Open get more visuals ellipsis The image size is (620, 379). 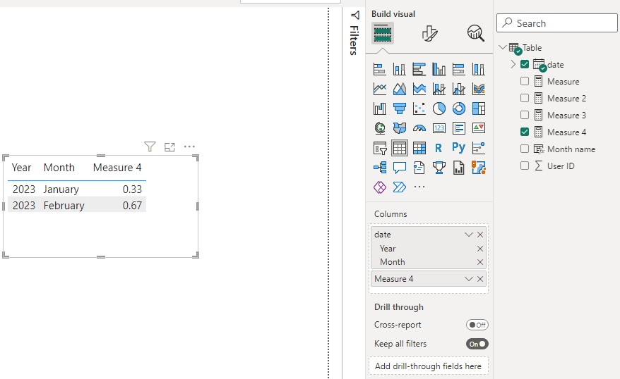pyautogui.click(x=419, y=187)
